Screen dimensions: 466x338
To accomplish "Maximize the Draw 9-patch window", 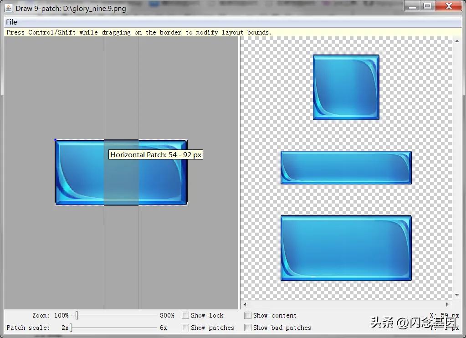I will (427, 6).
